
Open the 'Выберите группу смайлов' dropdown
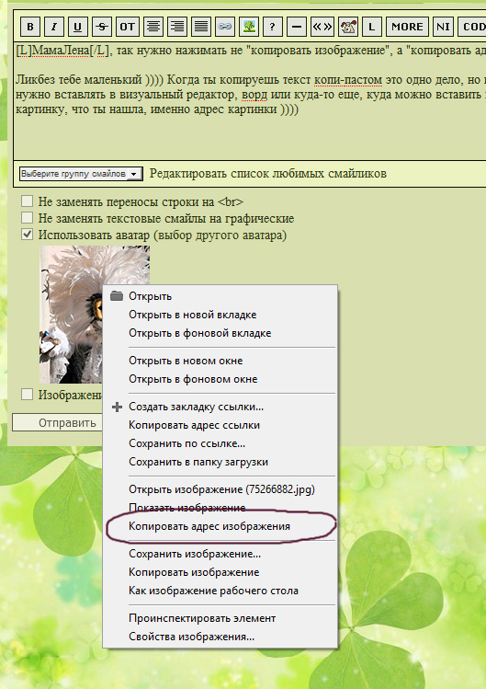tap(81, 174)
